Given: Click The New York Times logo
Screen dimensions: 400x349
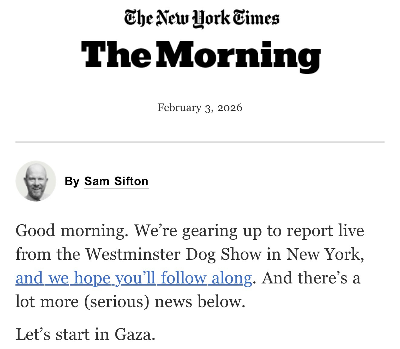Looking at the screenshot, I should pos(202,18).
